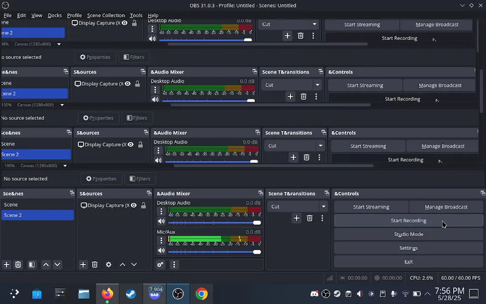Move source down with the Sources toolbar arrow
This screenshot has width=486, height=304.
click(134, 265)
